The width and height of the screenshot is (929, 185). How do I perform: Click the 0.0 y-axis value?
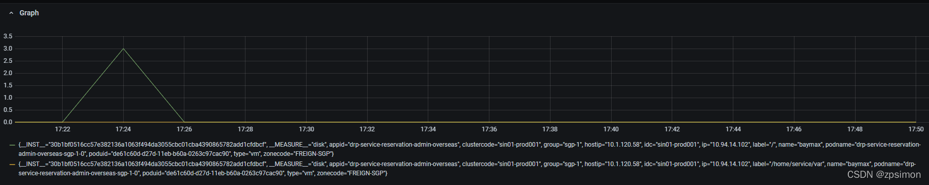8,122
